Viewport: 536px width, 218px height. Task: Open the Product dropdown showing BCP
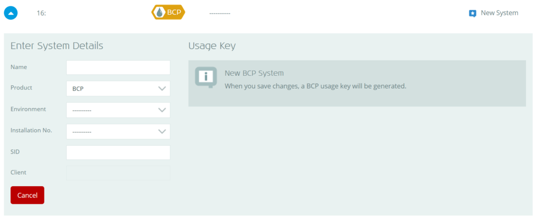coord(118,89)
